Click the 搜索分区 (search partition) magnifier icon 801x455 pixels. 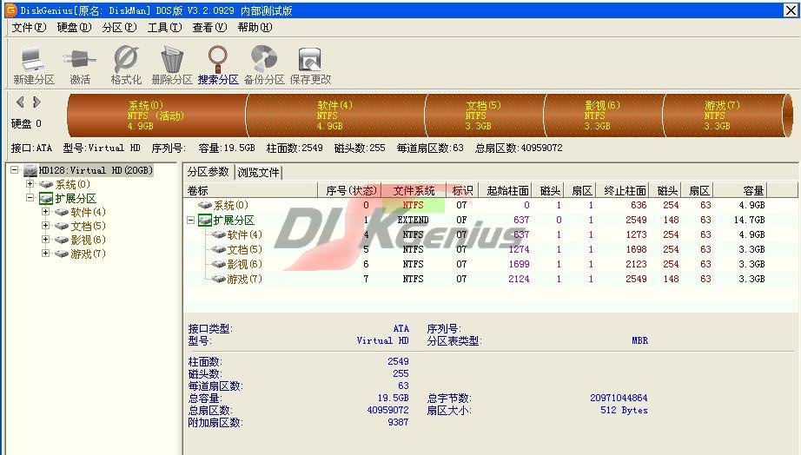[x=218, y=59]
